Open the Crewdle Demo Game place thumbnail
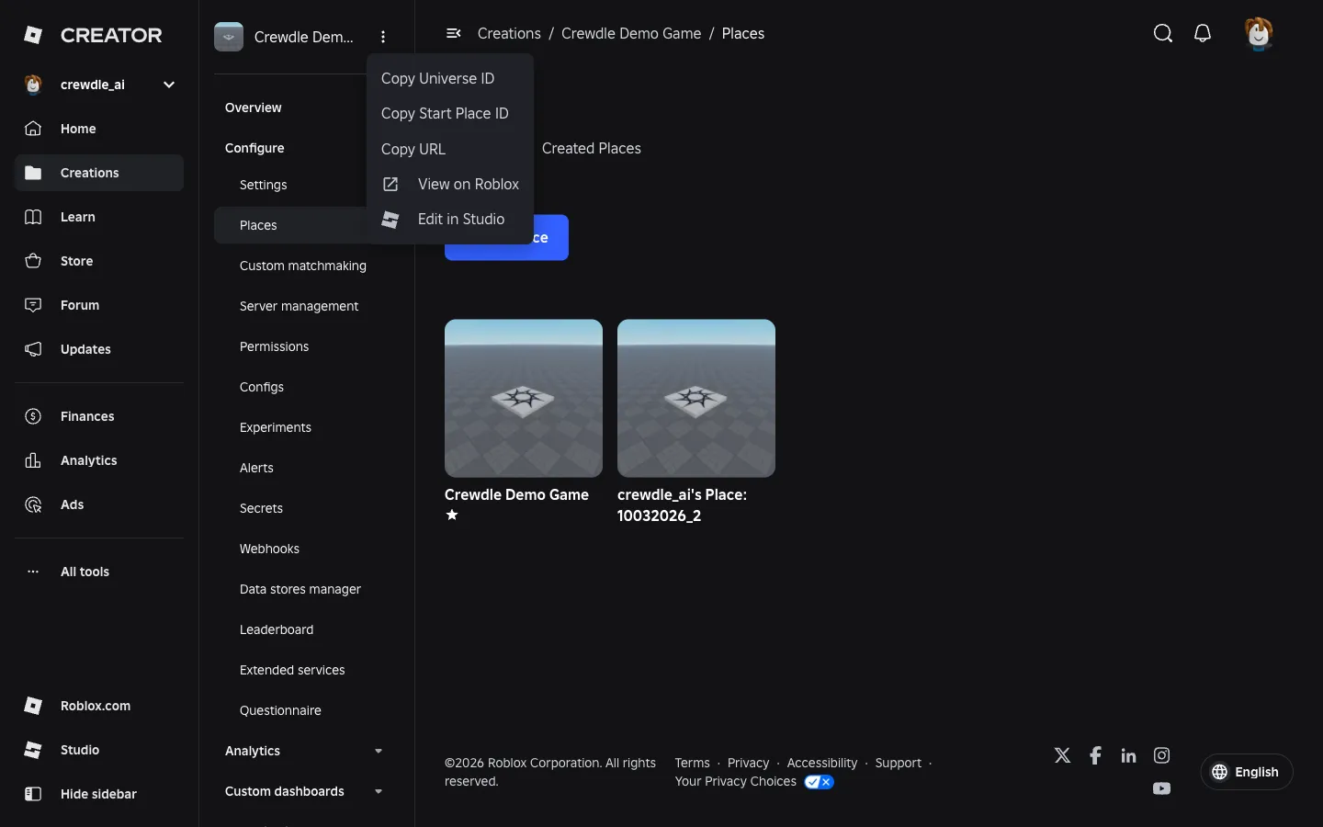Viewport: 1323px width, 827px height. click(524, 398)
